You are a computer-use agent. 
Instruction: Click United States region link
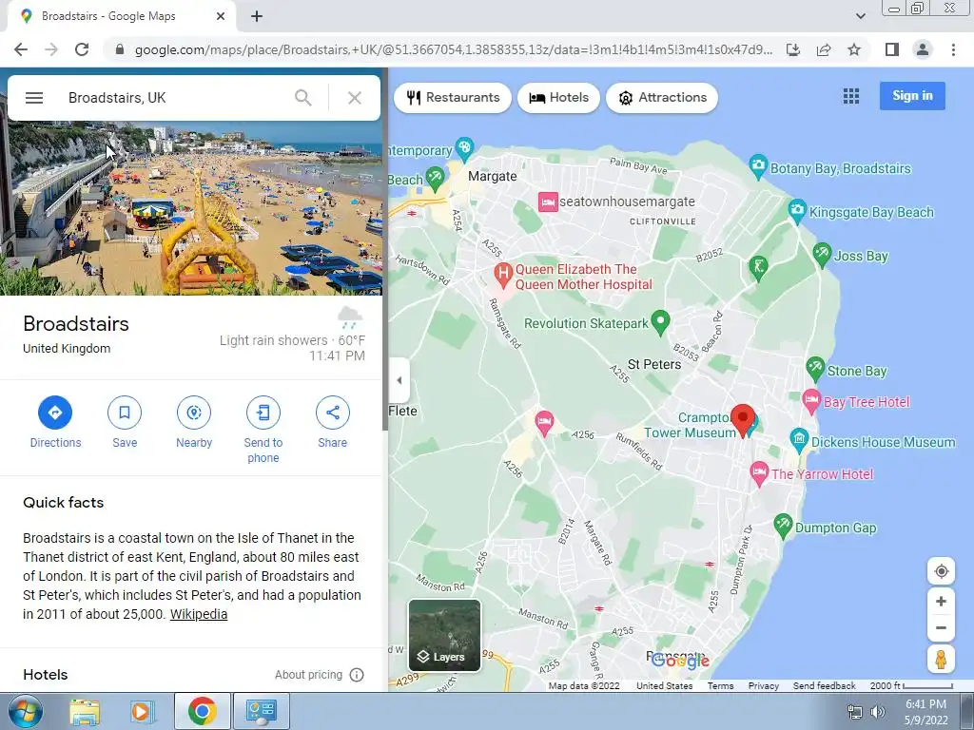pyautogui.click(x=664, y=685)
